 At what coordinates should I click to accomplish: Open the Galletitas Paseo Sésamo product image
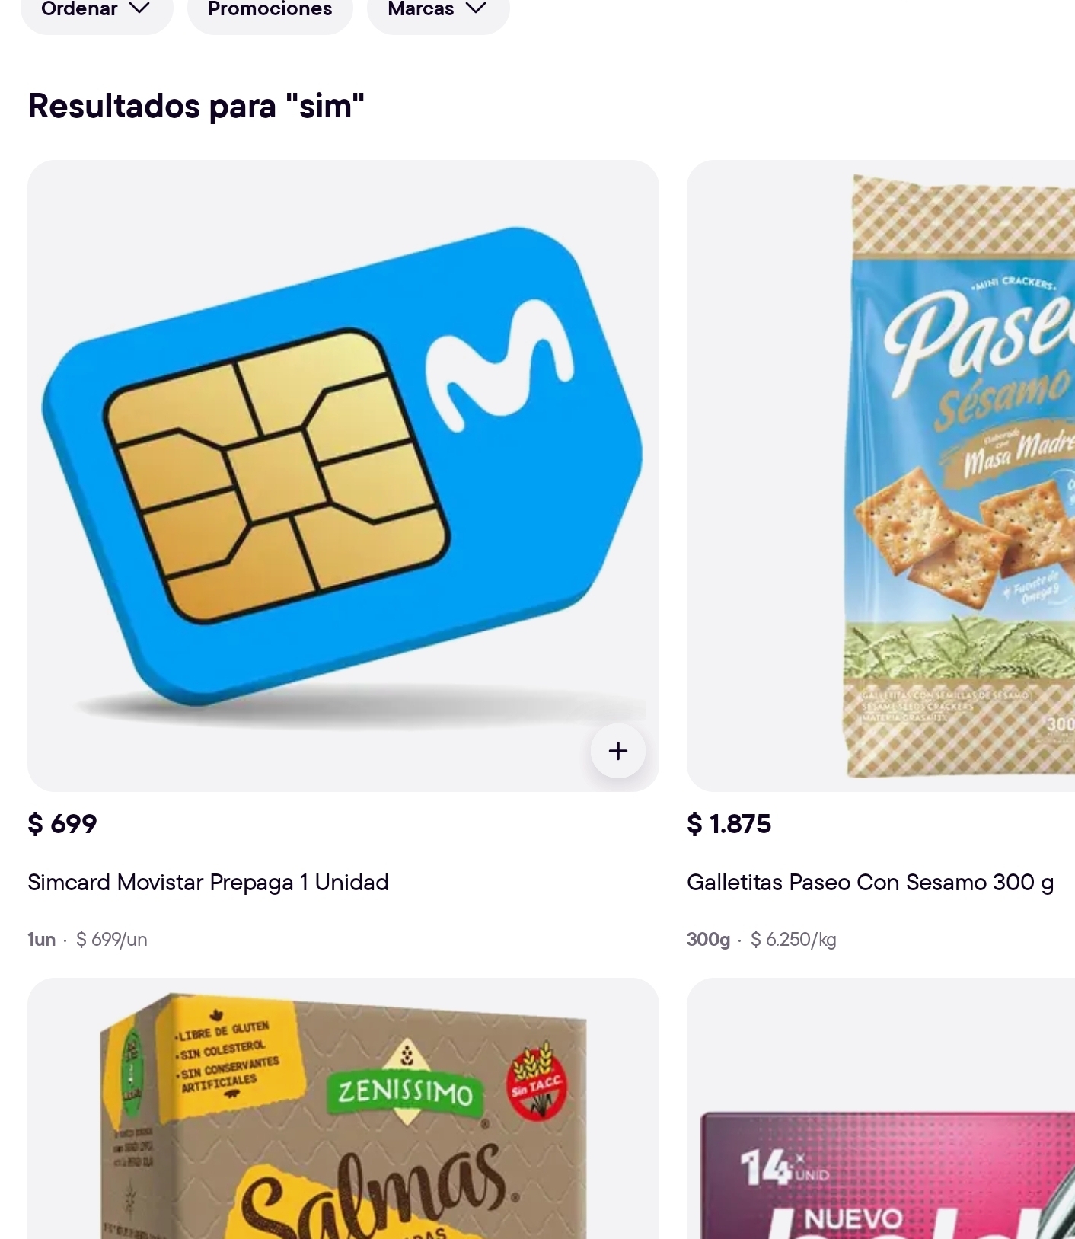pos(881,476)
